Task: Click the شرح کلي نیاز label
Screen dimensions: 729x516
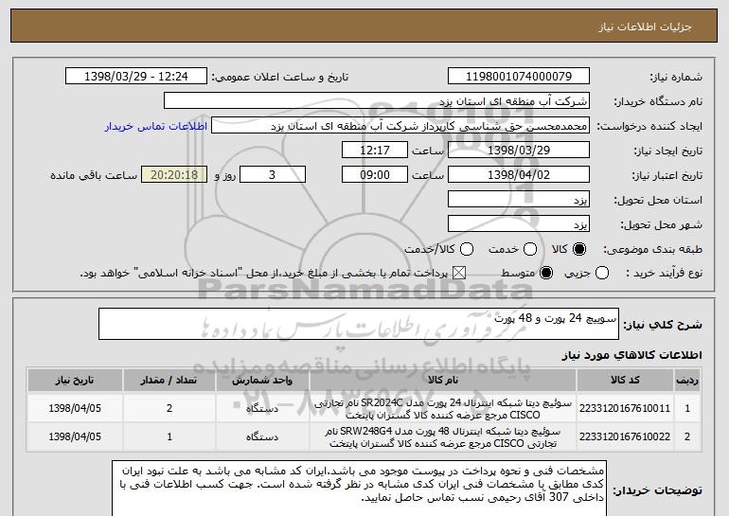Action: (x=663, y=325)
